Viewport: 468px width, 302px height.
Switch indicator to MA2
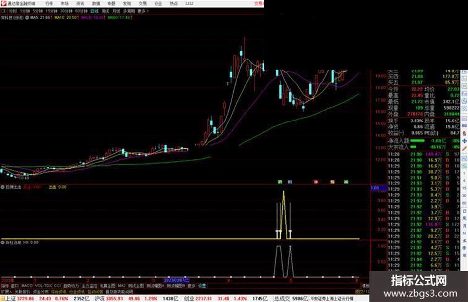coord(122,286)
